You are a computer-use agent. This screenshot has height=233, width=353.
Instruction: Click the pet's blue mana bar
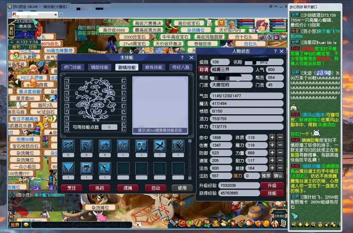click(245, 24)
